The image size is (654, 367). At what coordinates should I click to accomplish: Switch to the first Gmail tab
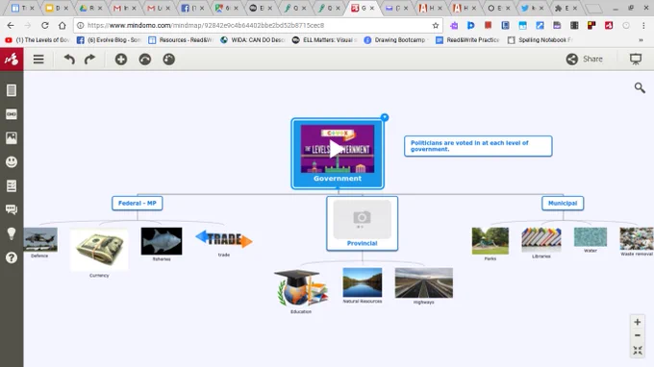pos(124,8)
